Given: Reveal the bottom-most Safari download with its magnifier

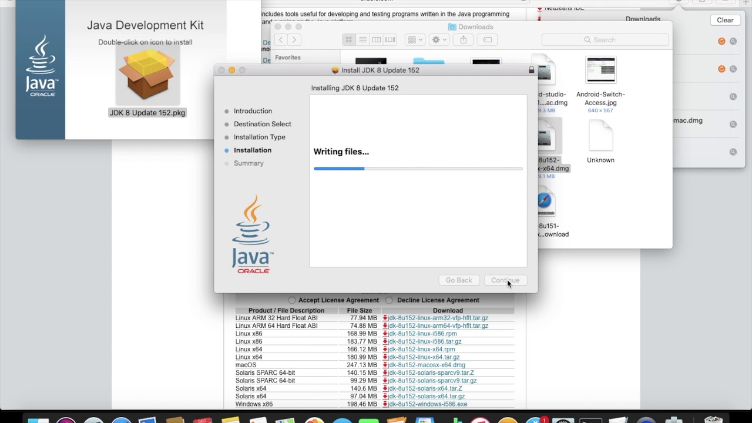Looking at the screenshot, I should pos(733,152).
